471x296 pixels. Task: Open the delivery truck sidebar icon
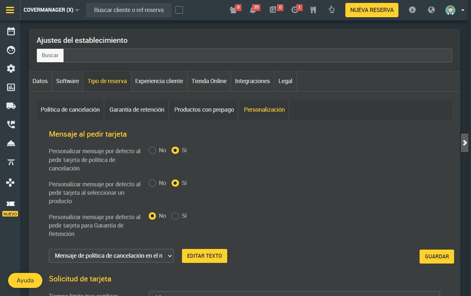point(11,106)
